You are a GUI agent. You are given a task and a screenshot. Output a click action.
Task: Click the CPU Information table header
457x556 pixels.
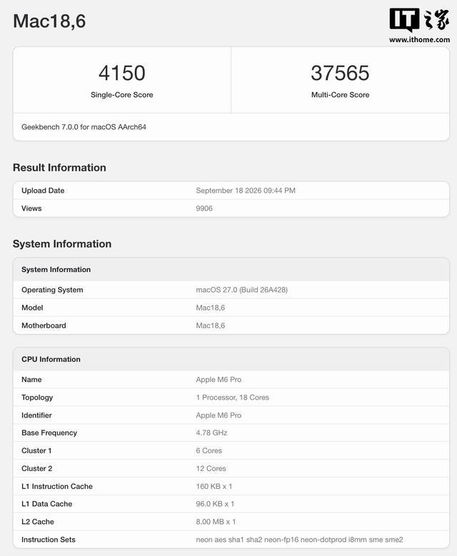[231, 359]
